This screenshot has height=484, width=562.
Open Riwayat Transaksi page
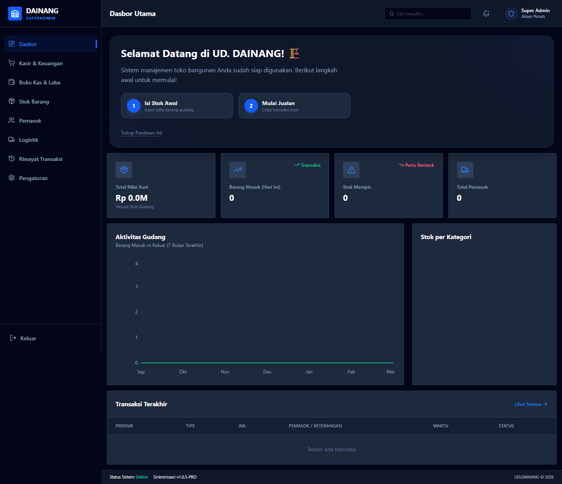click(x=51, y=159)
